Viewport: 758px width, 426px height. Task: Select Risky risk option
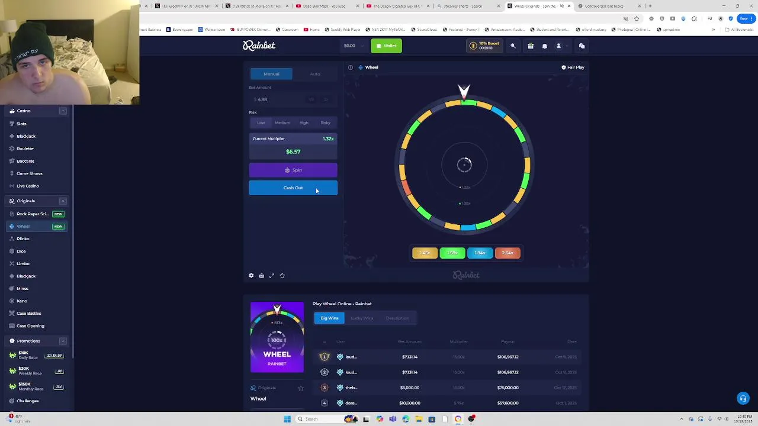[x=325, y=122]
